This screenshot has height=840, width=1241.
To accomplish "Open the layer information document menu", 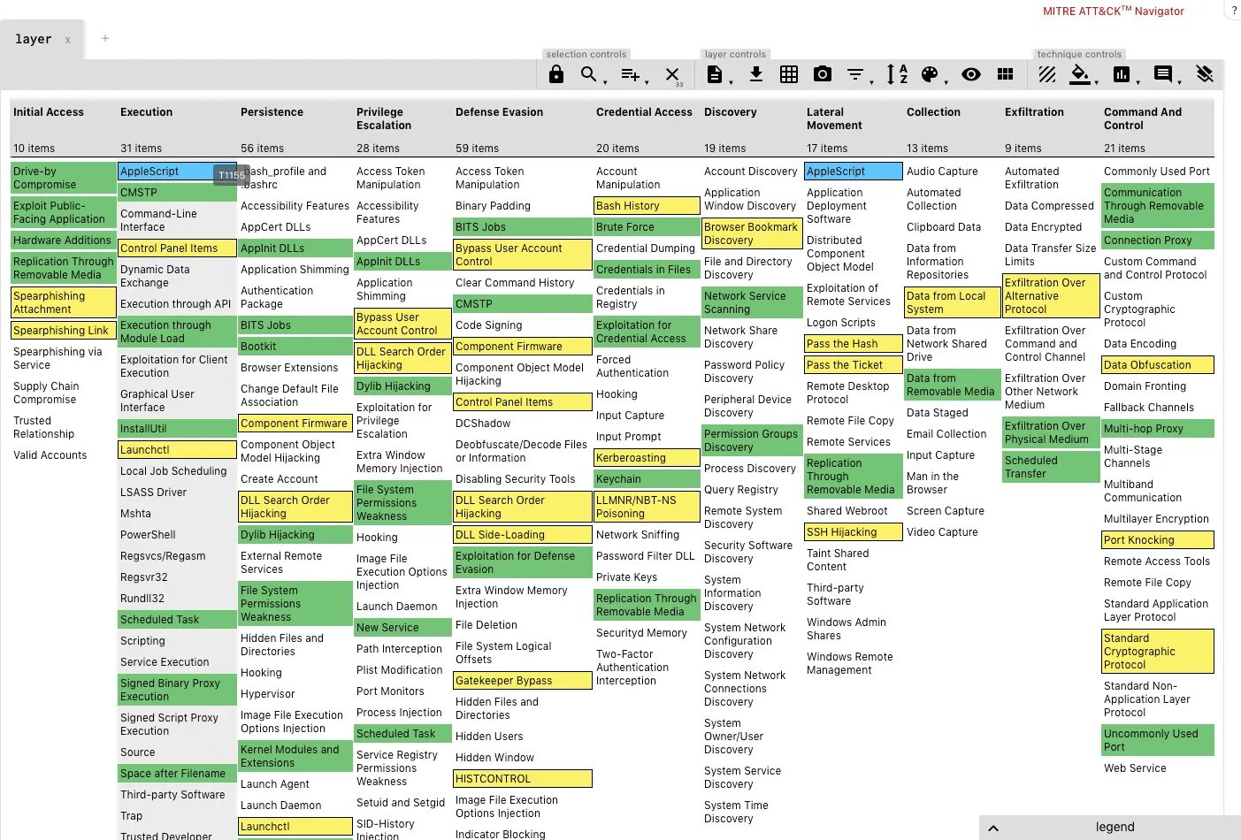I will (715, 75).
